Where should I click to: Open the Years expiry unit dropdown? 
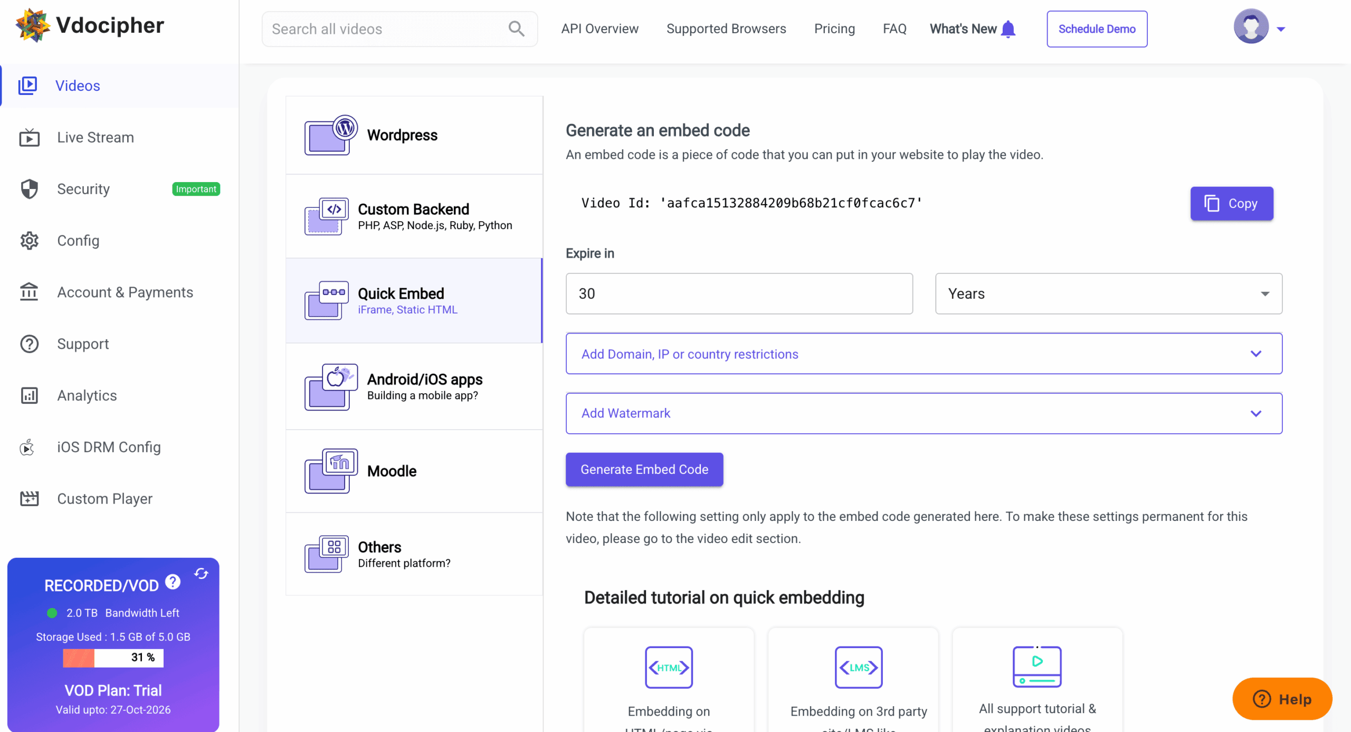(1108, 293)
